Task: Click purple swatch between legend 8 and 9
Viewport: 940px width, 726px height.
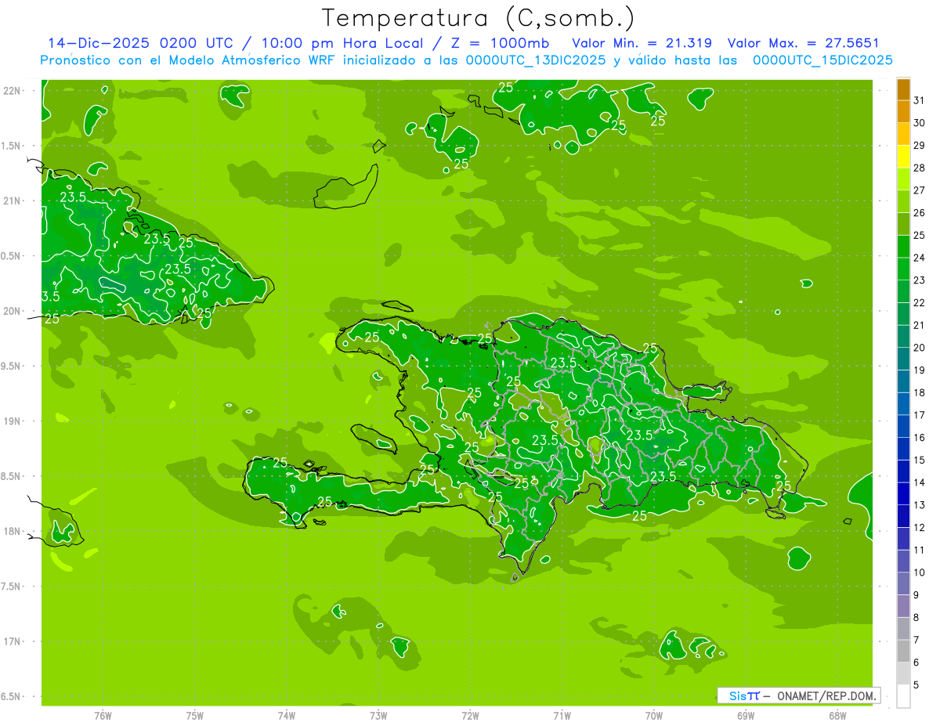Action: point(903,606)
